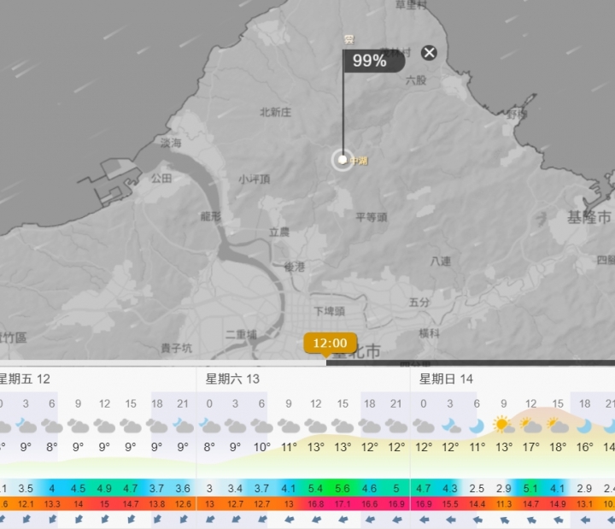Click the 小坪頂 map label
This screenshot has width=615, height=529.
(255, 179)
